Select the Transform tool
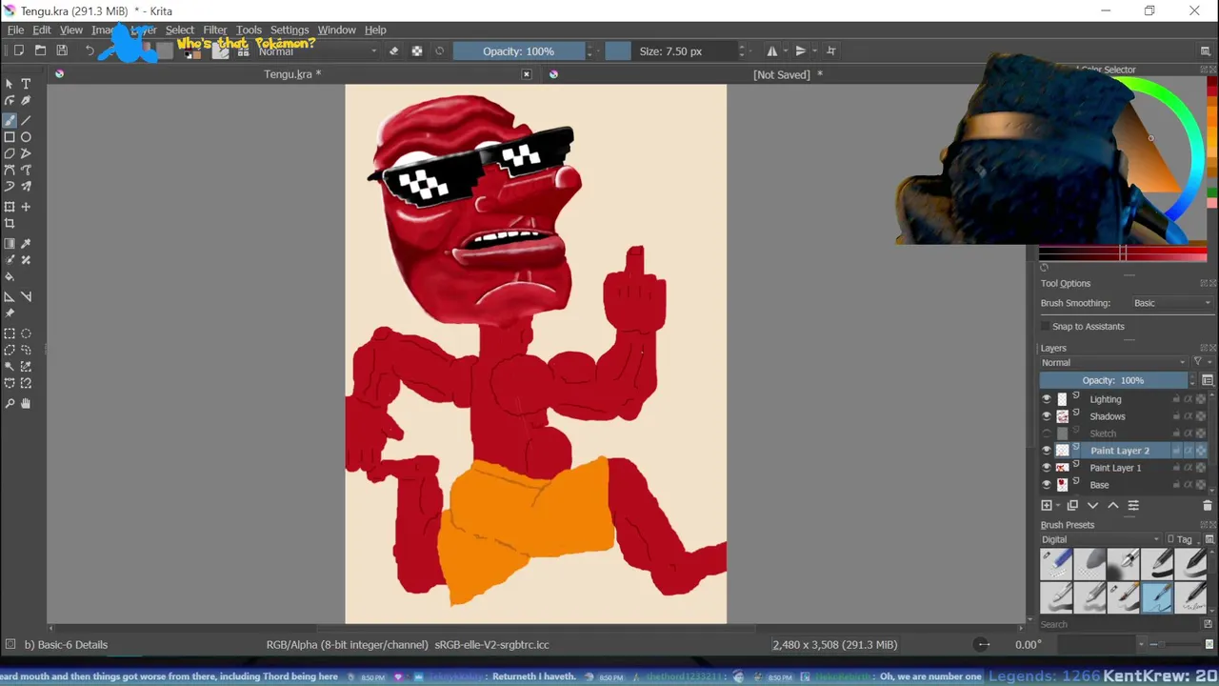This screenshot has height=686, width=1219. click(10, 207)
